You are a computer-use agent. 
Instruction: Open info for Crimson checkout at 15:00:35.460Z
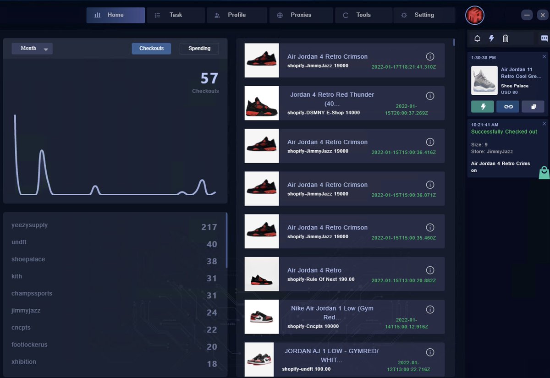[430, 227]
